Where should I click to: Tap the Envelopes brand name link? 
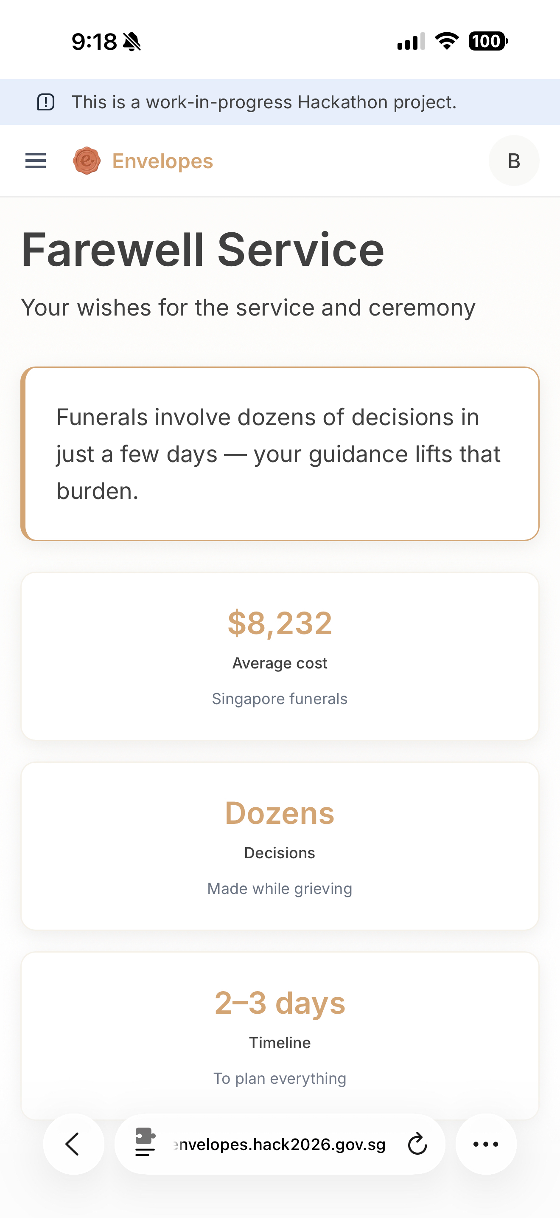click(x=162, y=161)
